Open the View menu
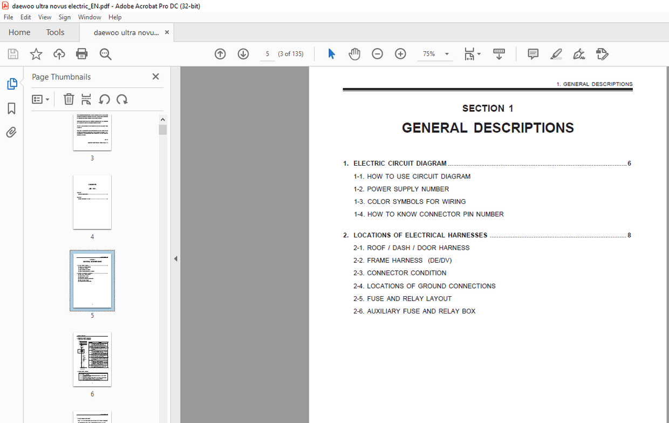The width and height of the screenshot is (669, 423). (x=44, y=17)
